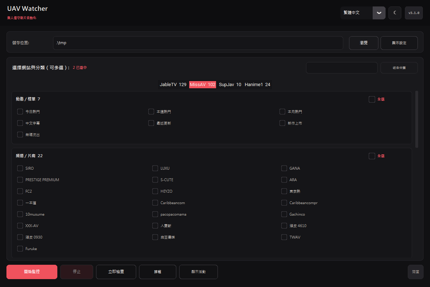Switch to the JableTV 129 tab
Viewport: 430px width, 287px height.
pos(173,85)
